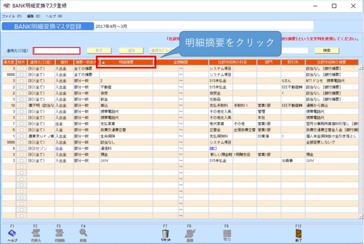Image resolution: width=364 pixels, height=244 pixels.
Task: Toggle the 除外 checkbox for priority 9999 row
Action: pos(20,142)
